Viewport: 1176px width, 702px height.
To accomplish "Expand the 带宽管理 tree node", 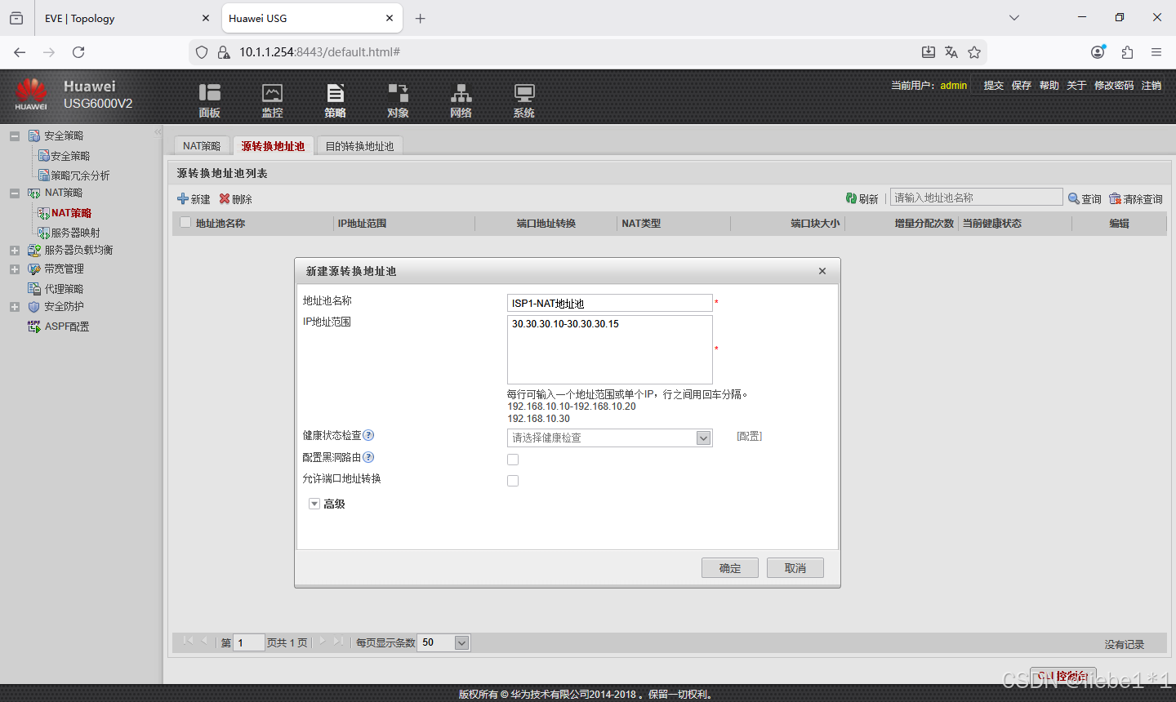I will point(15,269).
